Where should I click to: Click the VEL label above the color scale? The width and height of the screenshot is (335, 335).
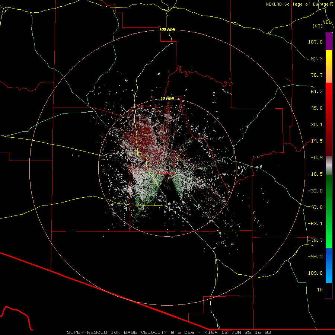coord(327,22)
